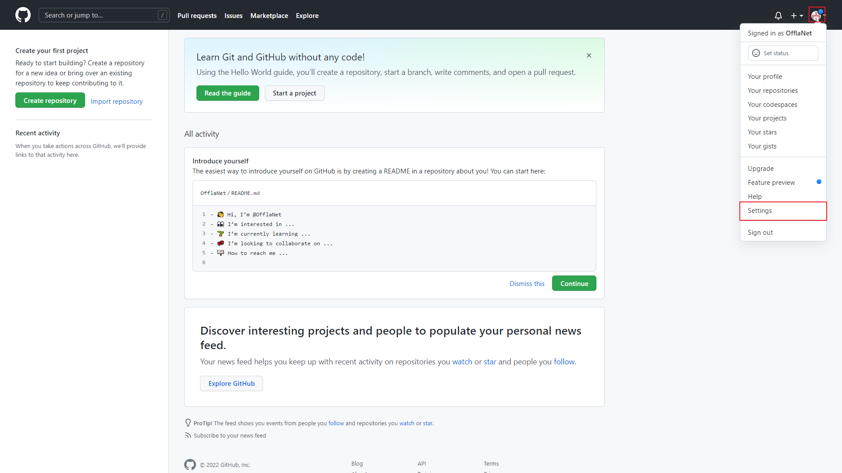Click the GitHub Octocat logo in header

click(x=23, y=15)
